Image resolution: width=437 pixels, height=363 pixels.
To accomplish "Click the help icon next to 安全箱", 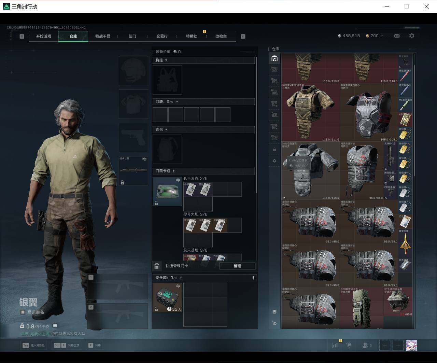I will point(181,278).
